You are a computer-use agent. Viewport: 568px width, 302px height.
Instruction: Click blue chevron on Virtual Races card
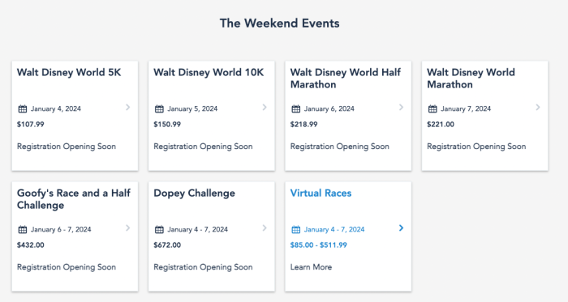(401, 228)
